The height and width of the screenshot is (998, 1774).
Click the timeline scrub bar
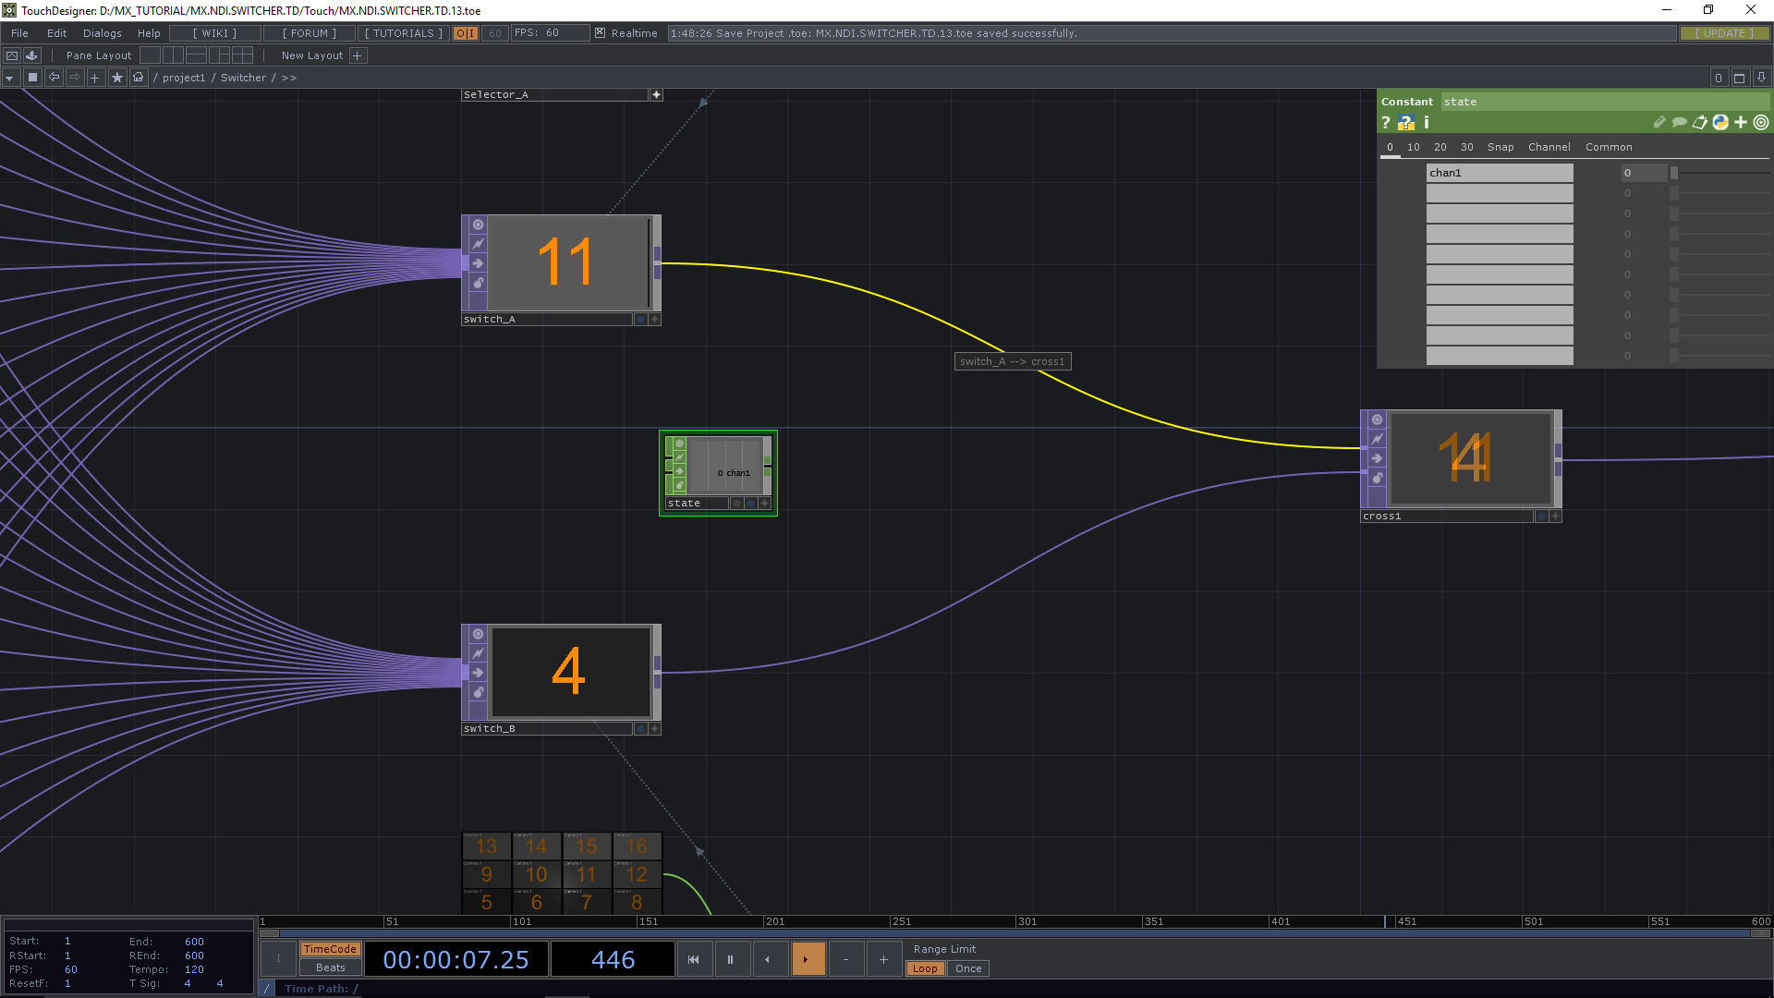coord(1015,932)
